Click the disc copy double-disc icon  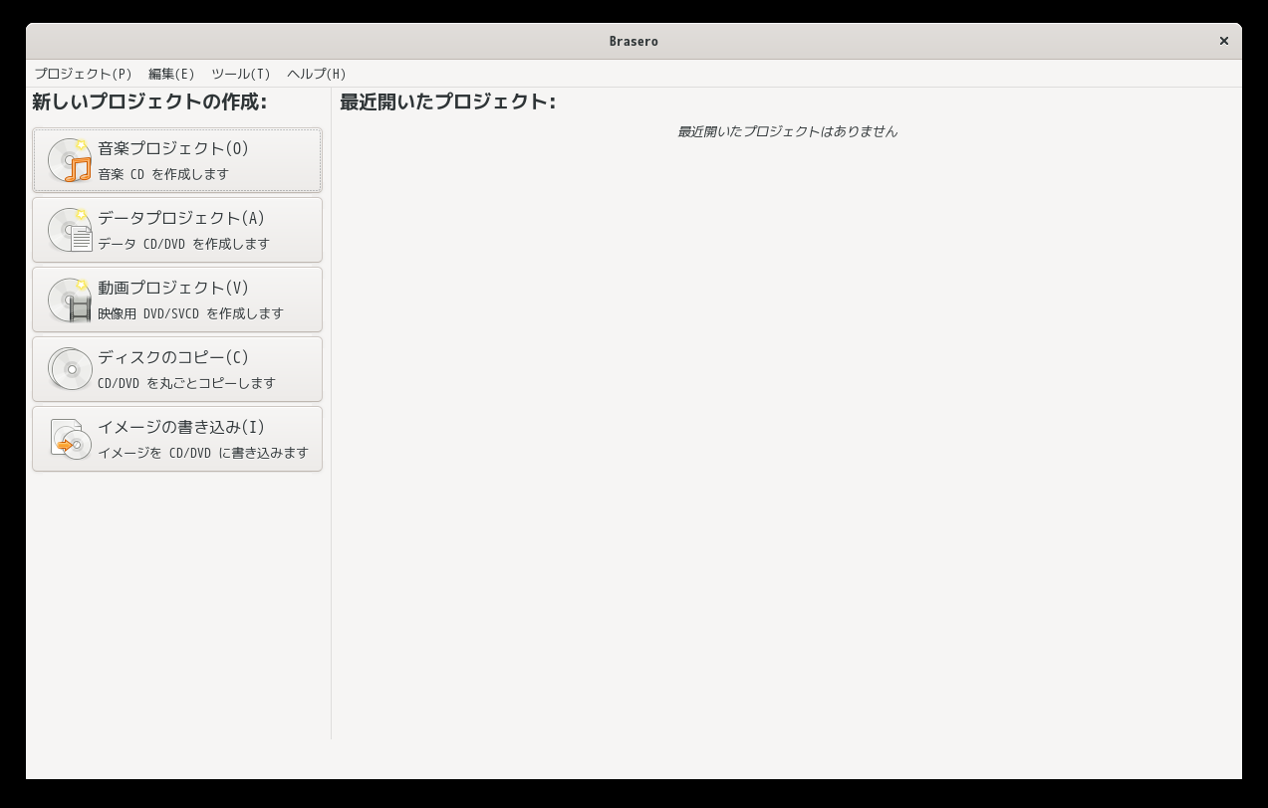tap(70, 369)
